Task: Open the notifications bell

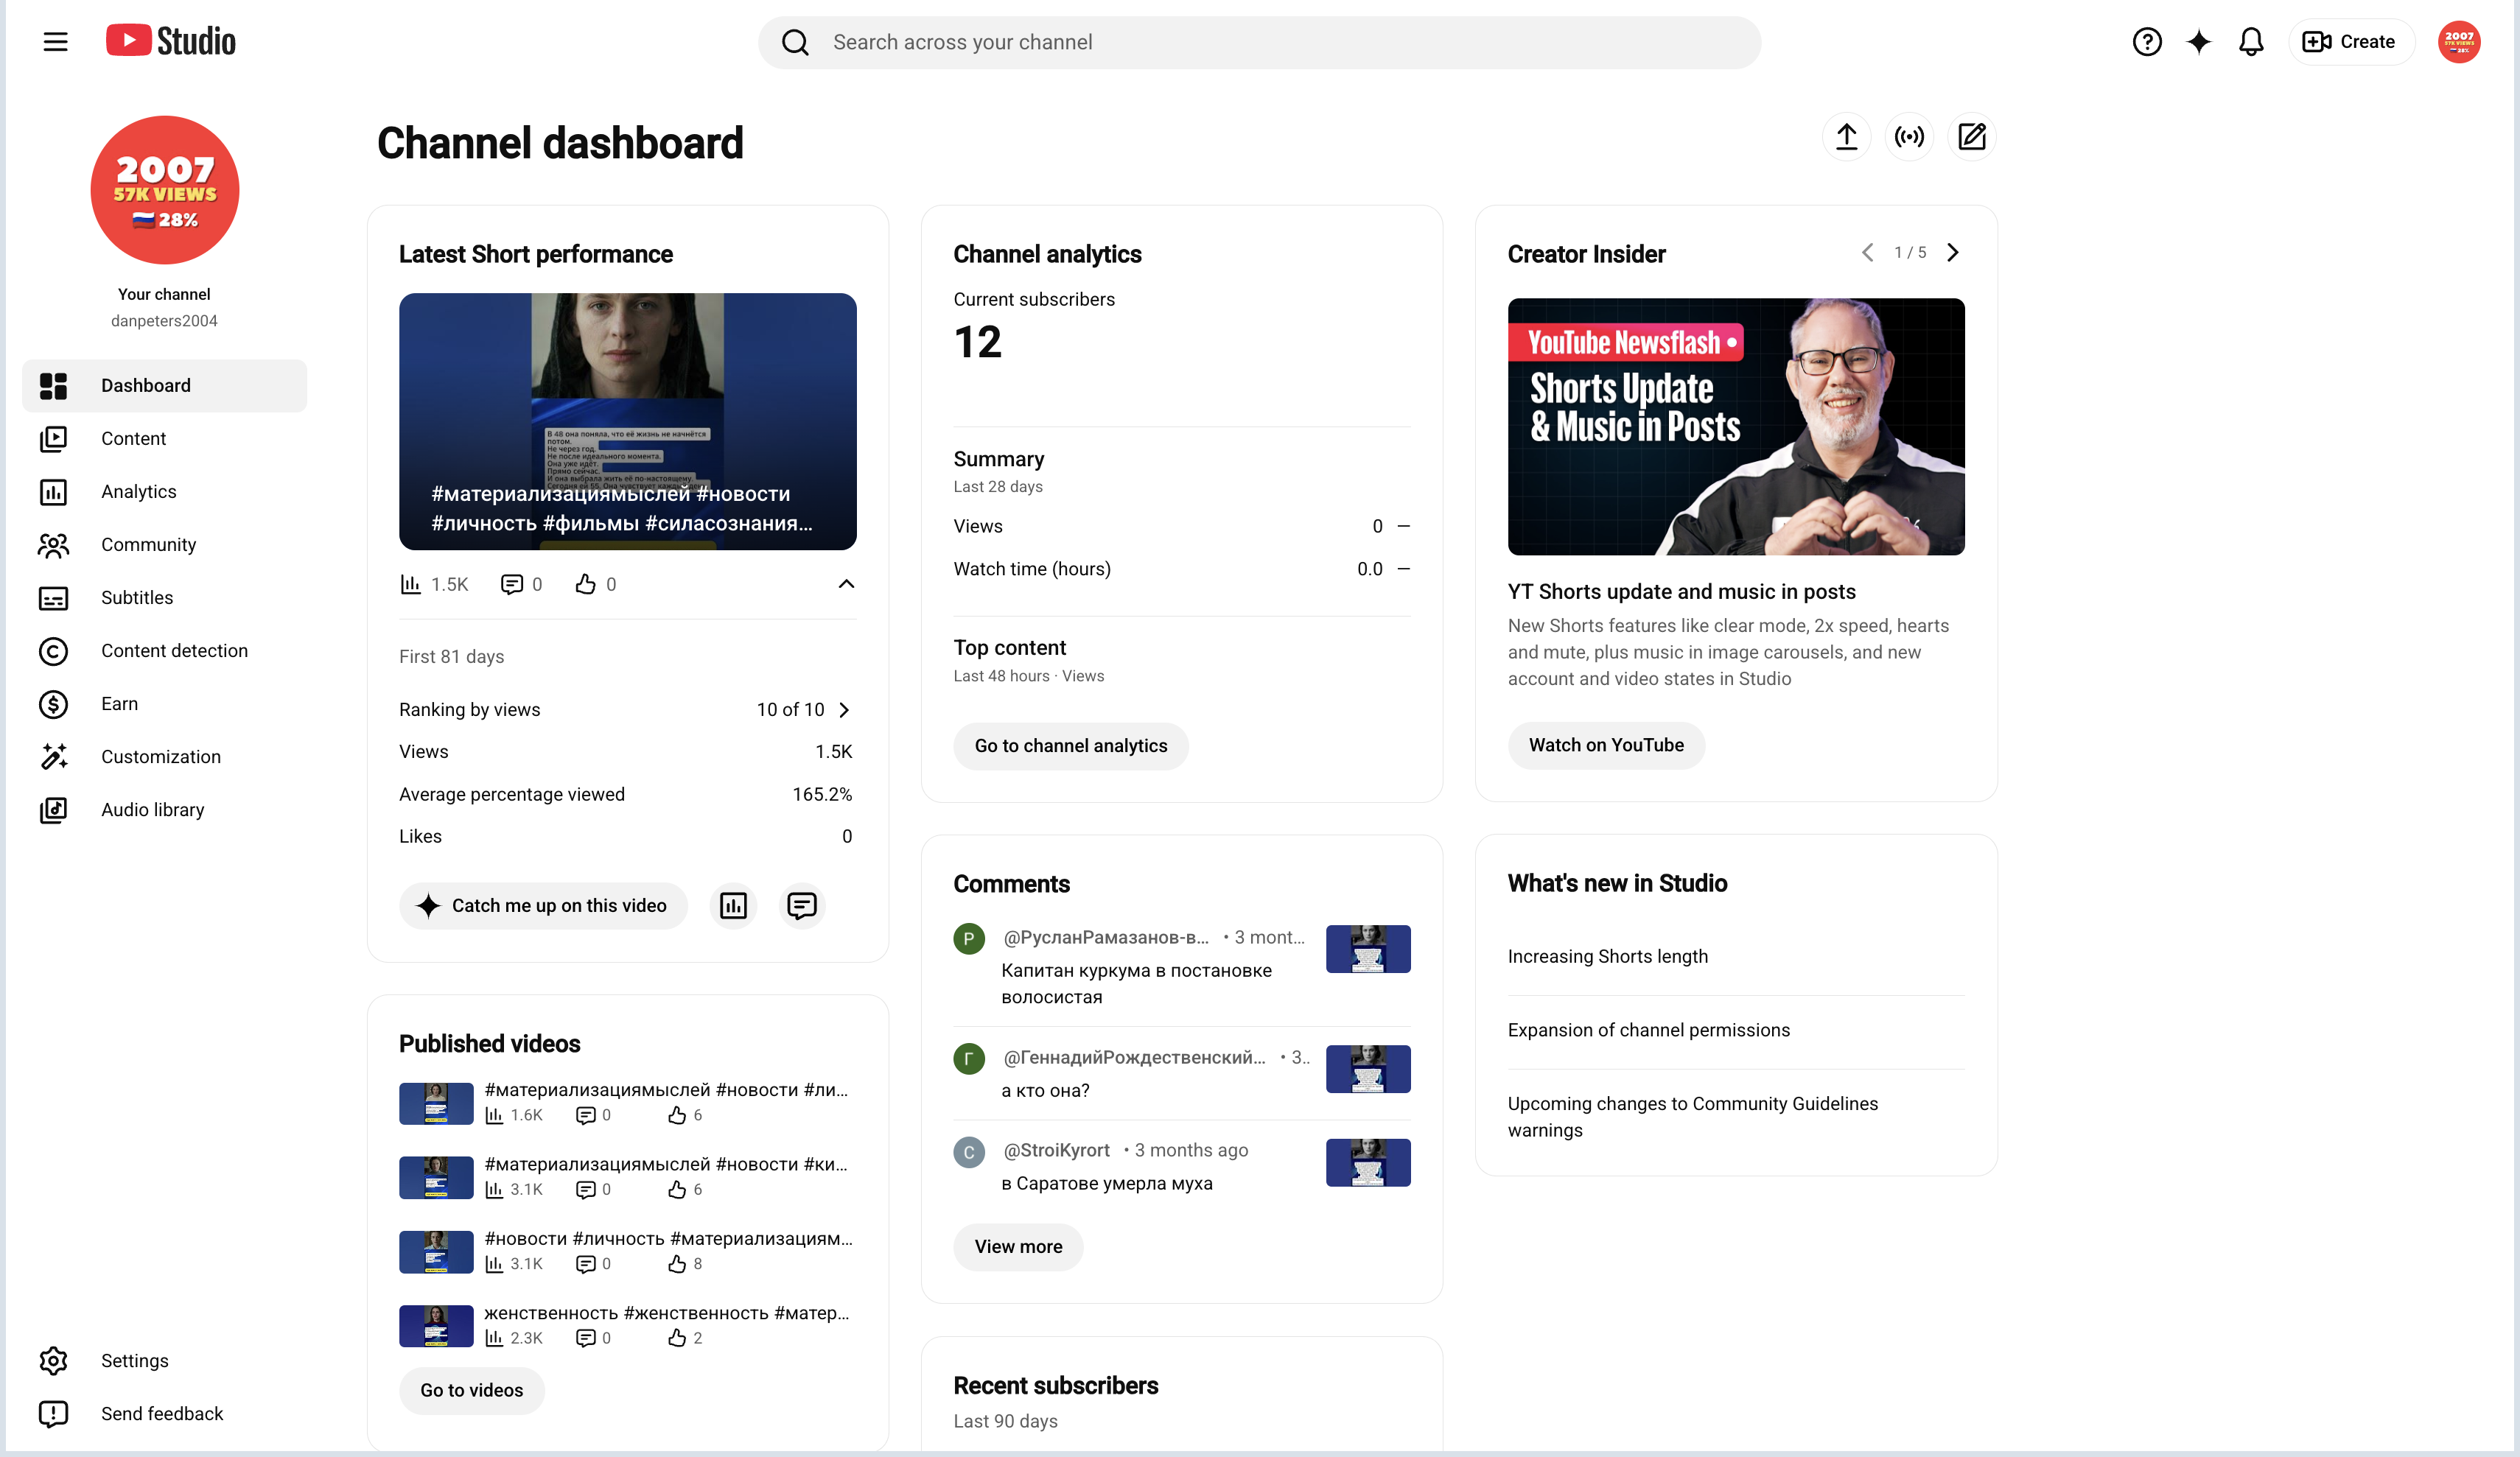Action: (2251, 42)
